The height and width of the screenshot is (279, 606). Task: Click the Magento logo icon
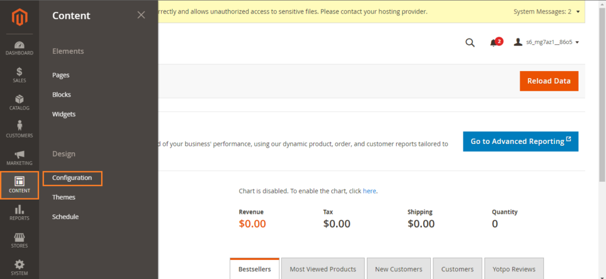click(20, 17)
